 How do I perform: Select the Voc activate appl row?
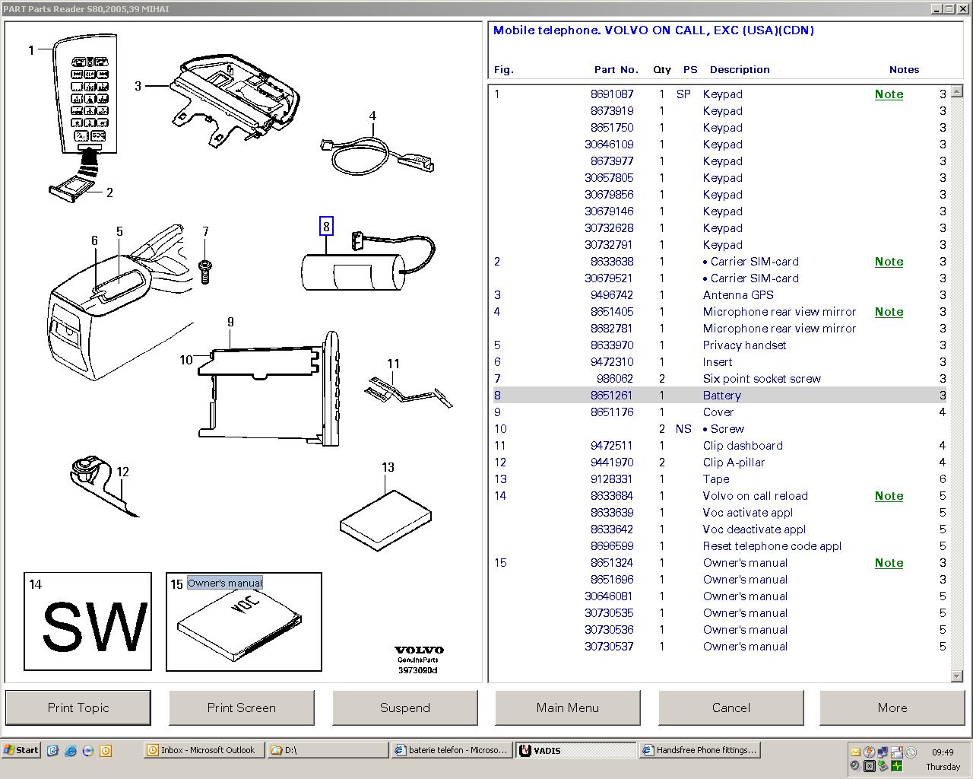[x=720, y=513]
